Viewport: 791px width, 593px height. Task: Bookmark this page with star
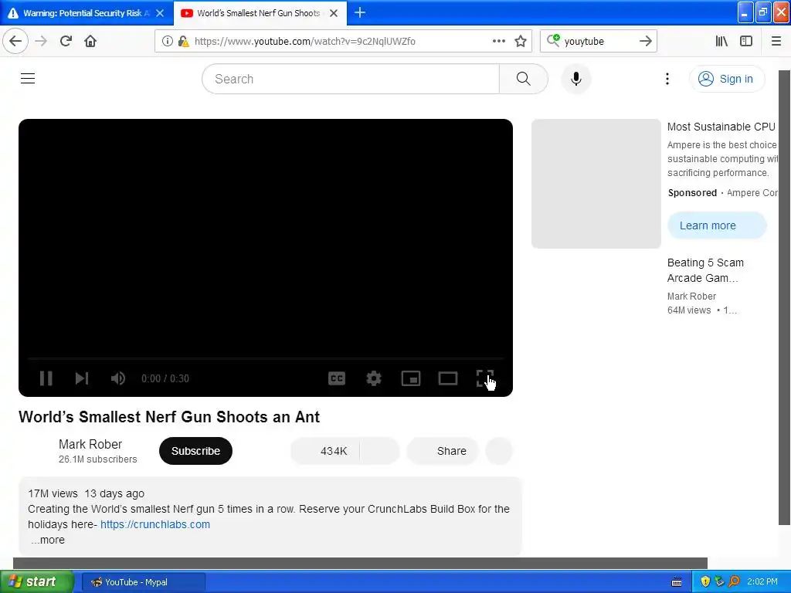[x=521, y=41]
